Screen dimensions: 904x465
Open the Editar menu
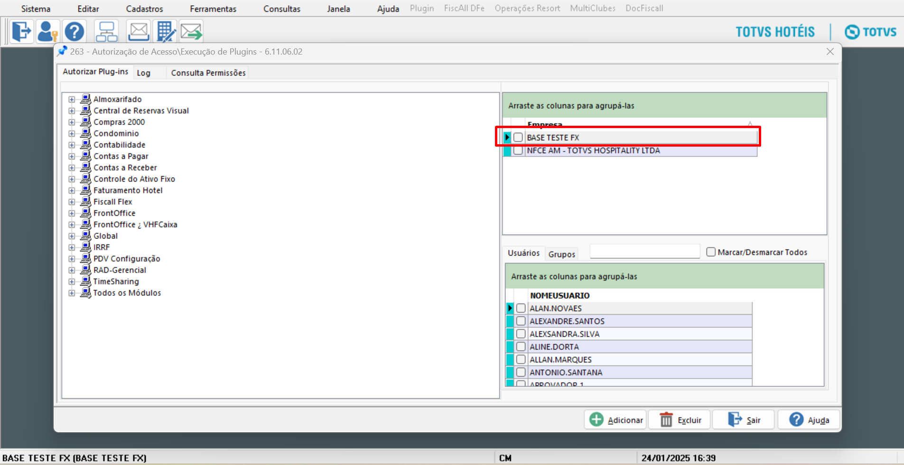(88, 9)
